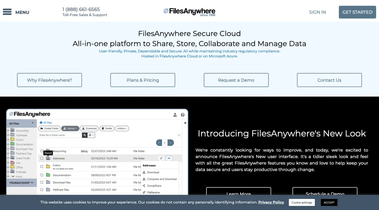This screenshot has width=379, height=210.
Task: Click small dropdown arrow right of search row
Action: pyautogui.click(x=179, y=135)
